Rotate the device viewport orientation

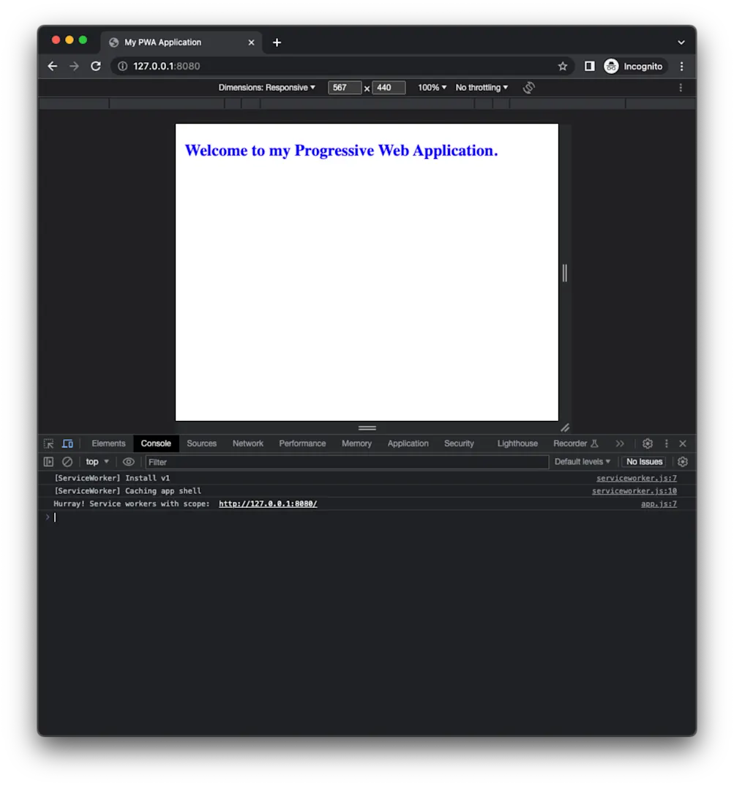pyautogui.click(x=528, y=88)
